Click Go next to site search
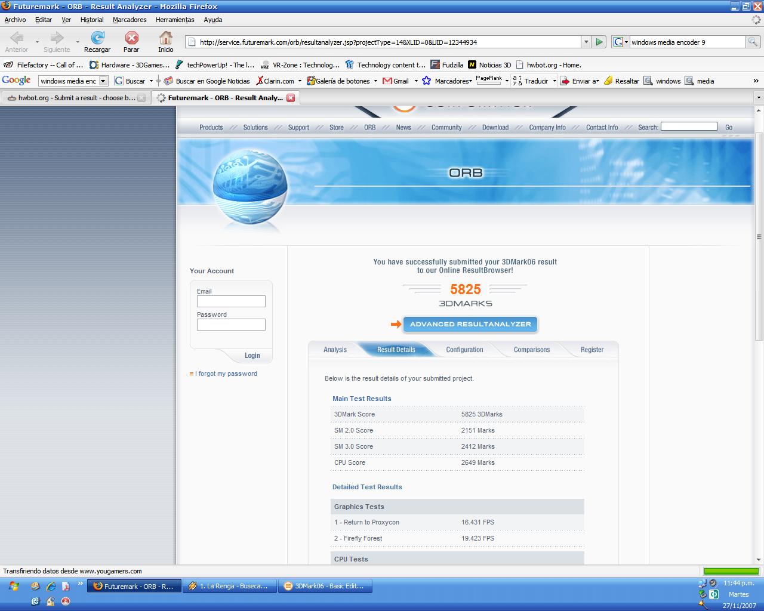 pos(729,127)
